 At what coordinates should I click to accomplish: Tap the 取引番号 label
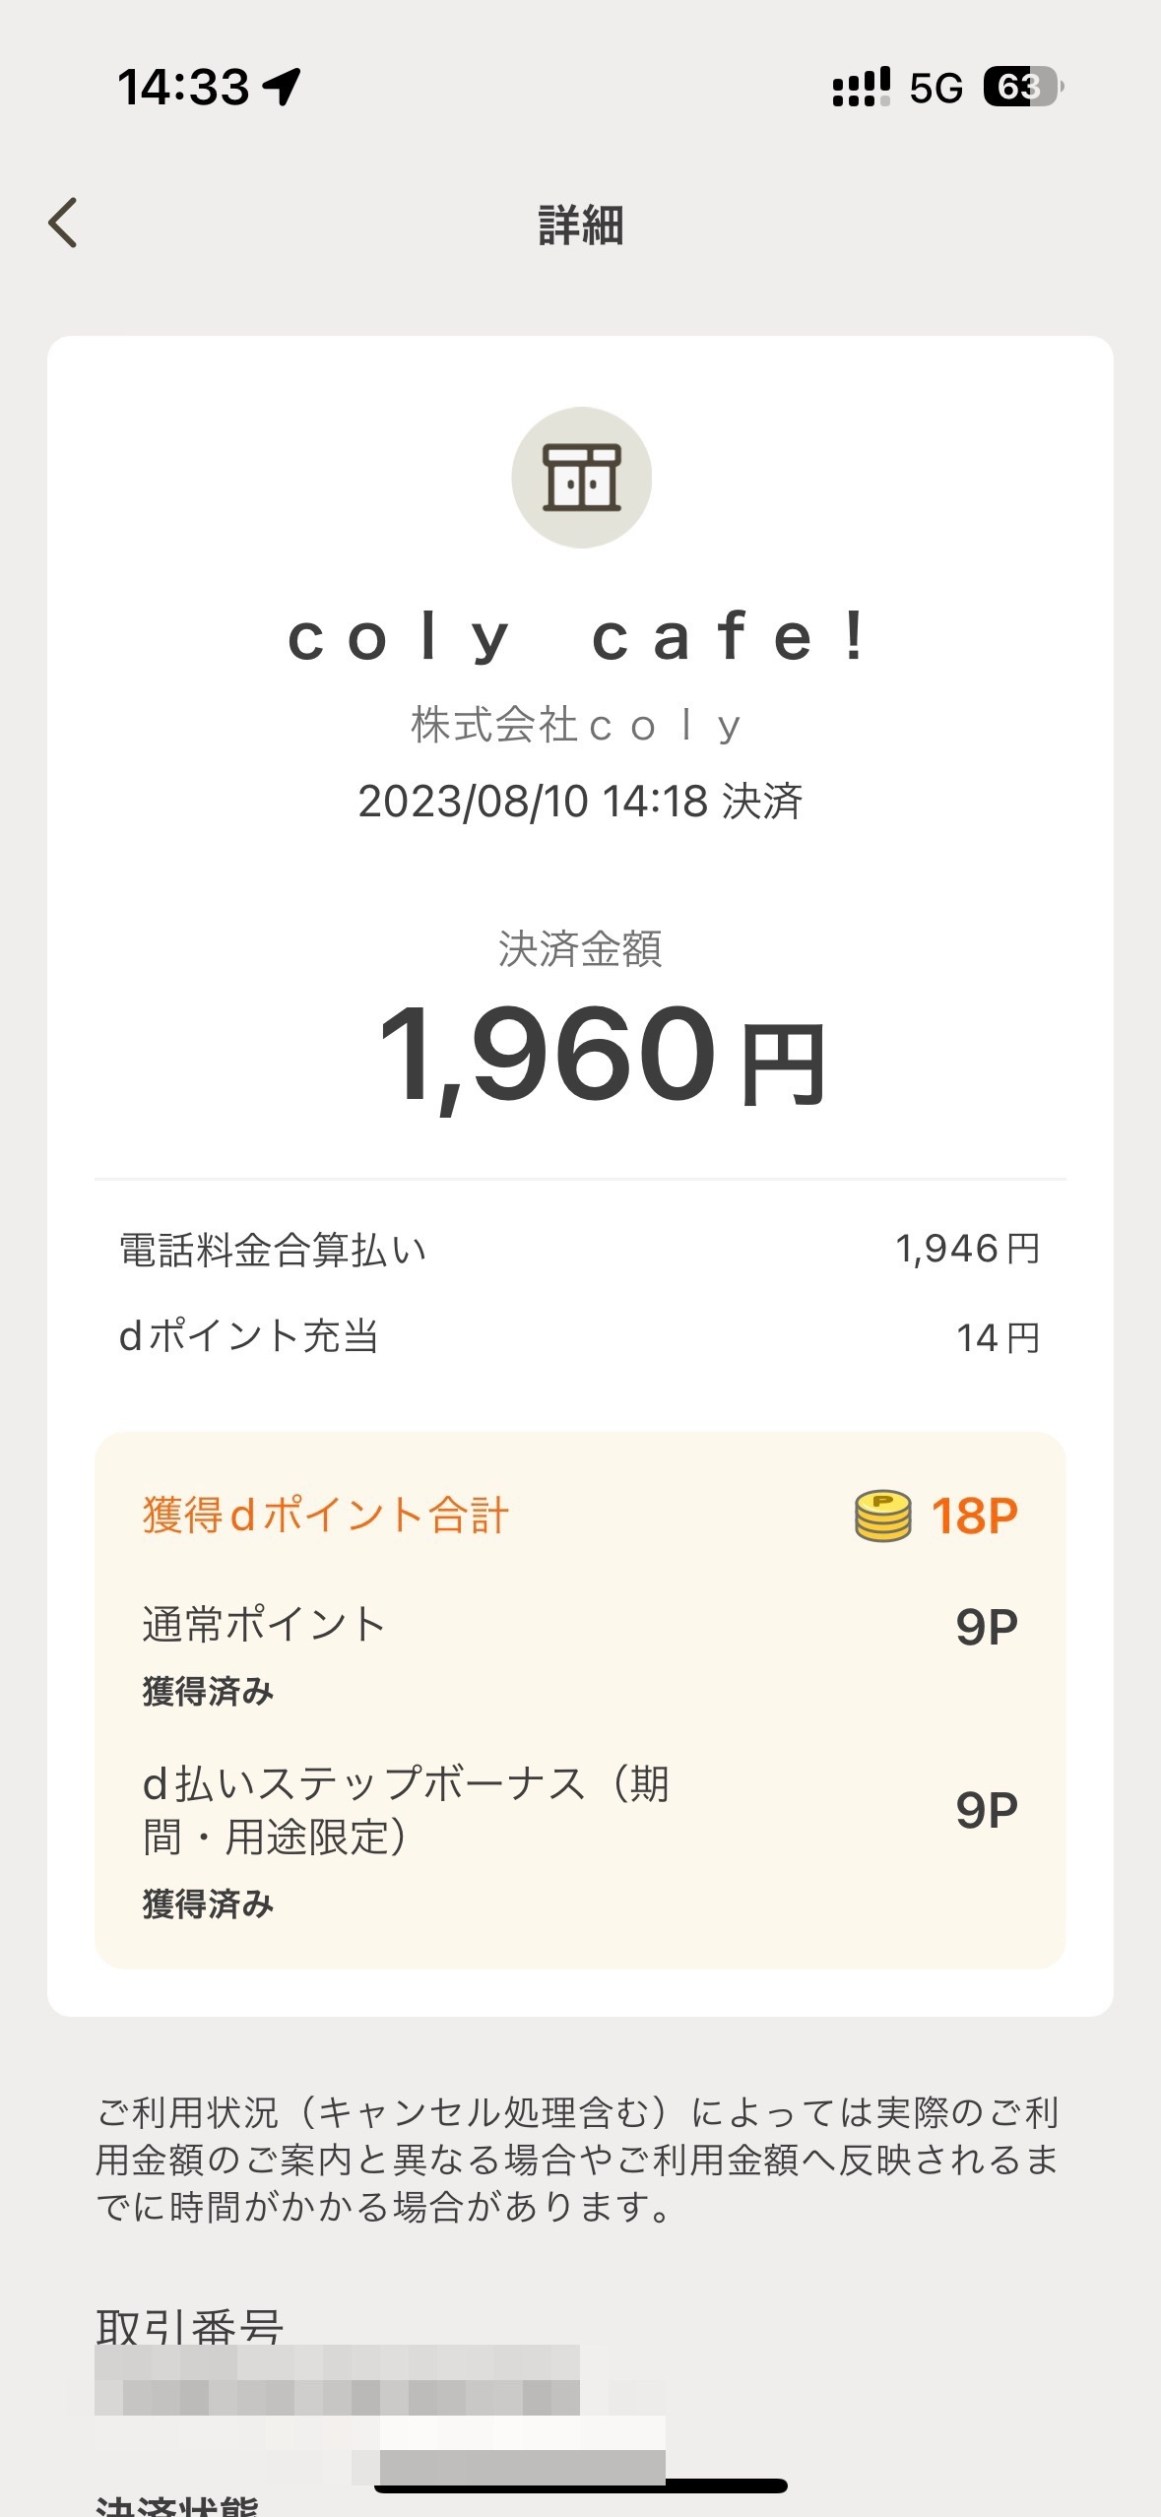pyautogui.click(x=190, y=2326)
